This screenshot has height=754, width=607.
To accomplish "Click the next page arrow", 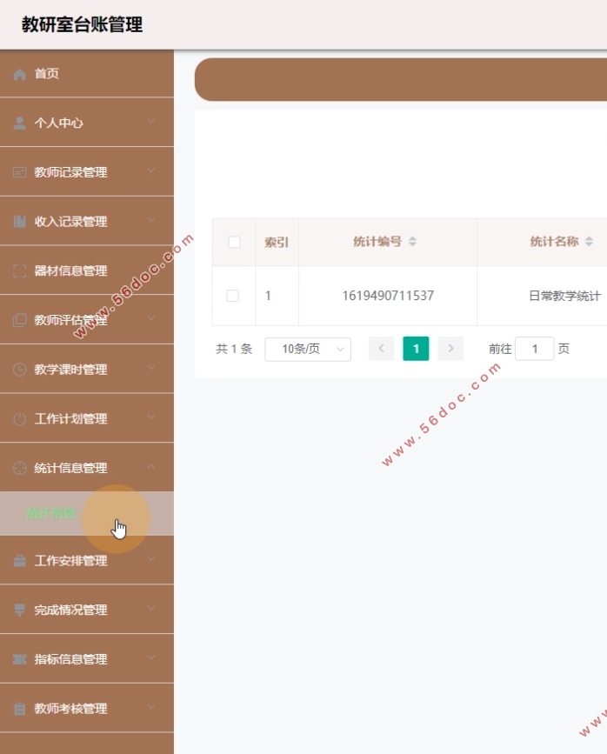I will pos(450,349).
